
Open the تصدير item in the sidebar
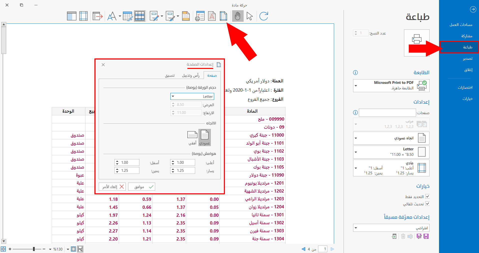tap(468, 58)
